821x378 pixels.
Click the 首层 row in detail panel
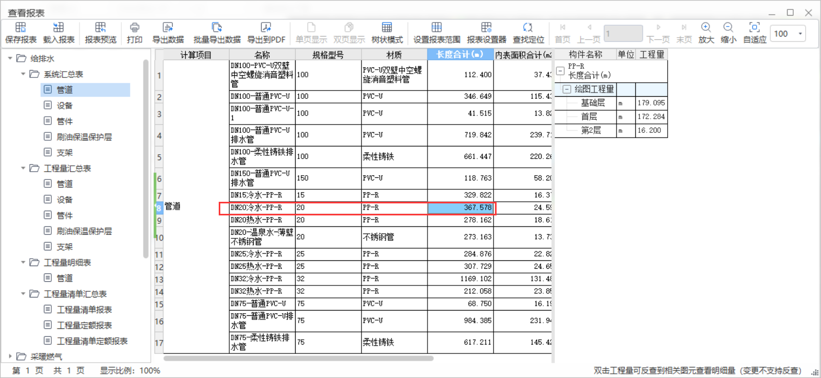click(x=611, y=117)
